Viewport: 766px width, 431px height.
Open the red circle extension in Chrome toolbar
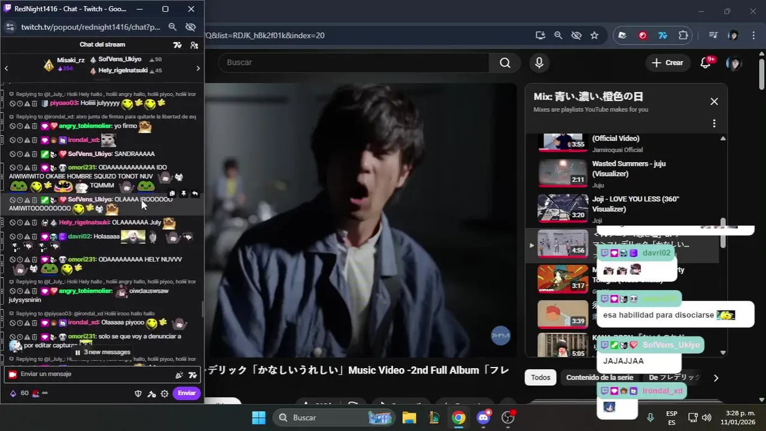click(643, 35)
